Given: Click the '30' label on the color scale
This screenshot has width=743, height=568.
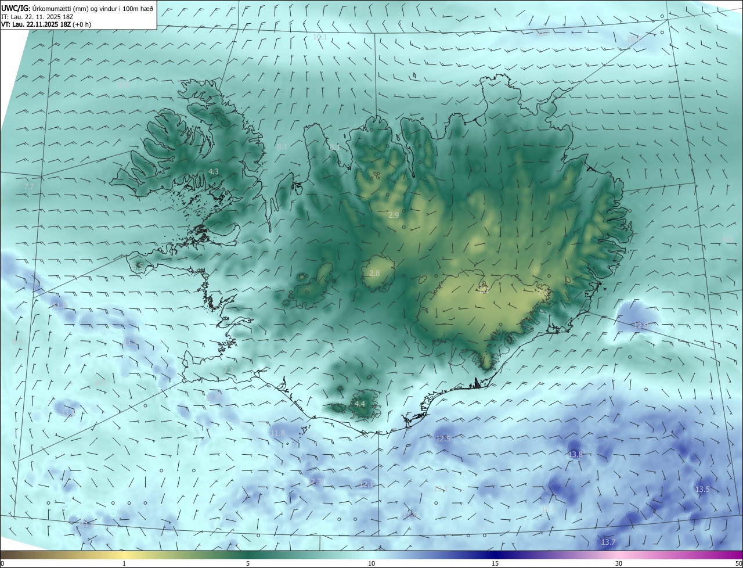Looking at the screenshot, I should [619, 563].
